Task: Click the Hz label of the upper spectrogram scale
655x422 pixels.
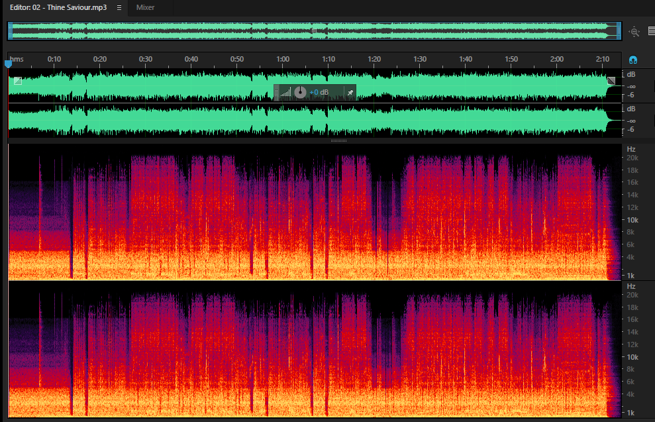Action: (631, 149)
